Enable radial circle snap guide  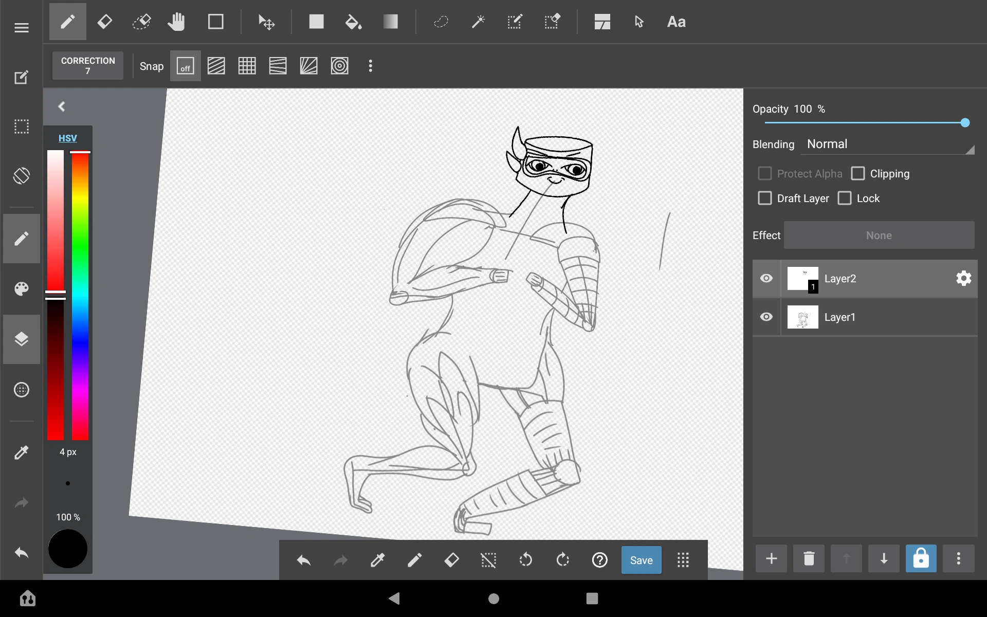(339, 66)
